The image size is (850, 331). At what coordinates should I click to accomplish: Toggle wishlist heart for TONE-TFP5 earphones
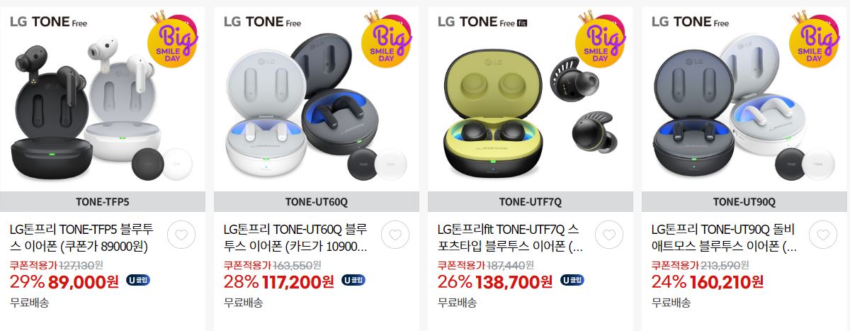point(181,235)
